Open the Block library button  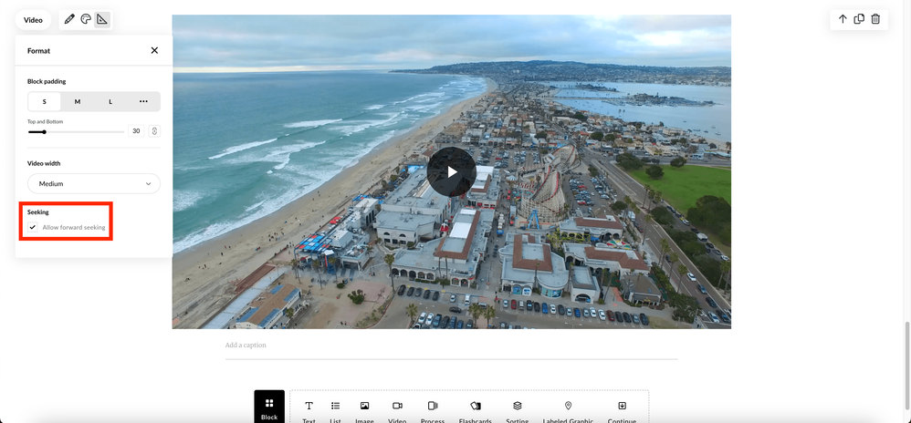click(x=269, y=408)
